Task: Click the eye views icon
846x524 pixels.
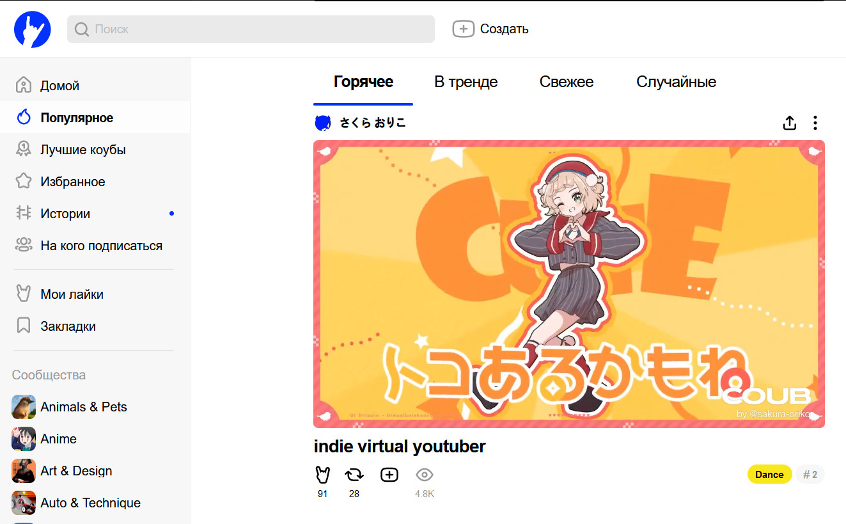Action: (x=425, y=475)
